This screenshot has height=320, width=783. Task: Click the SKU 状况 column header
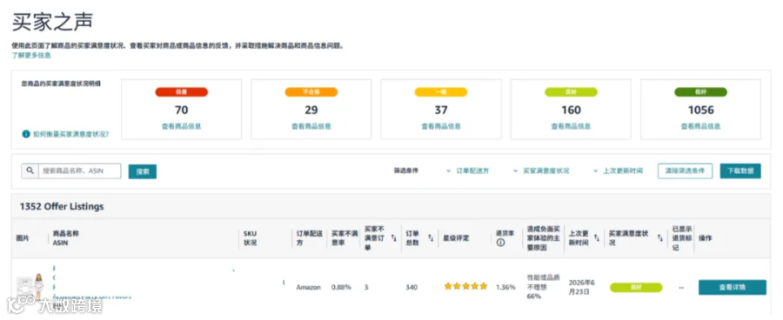click(x=251, y=238)
